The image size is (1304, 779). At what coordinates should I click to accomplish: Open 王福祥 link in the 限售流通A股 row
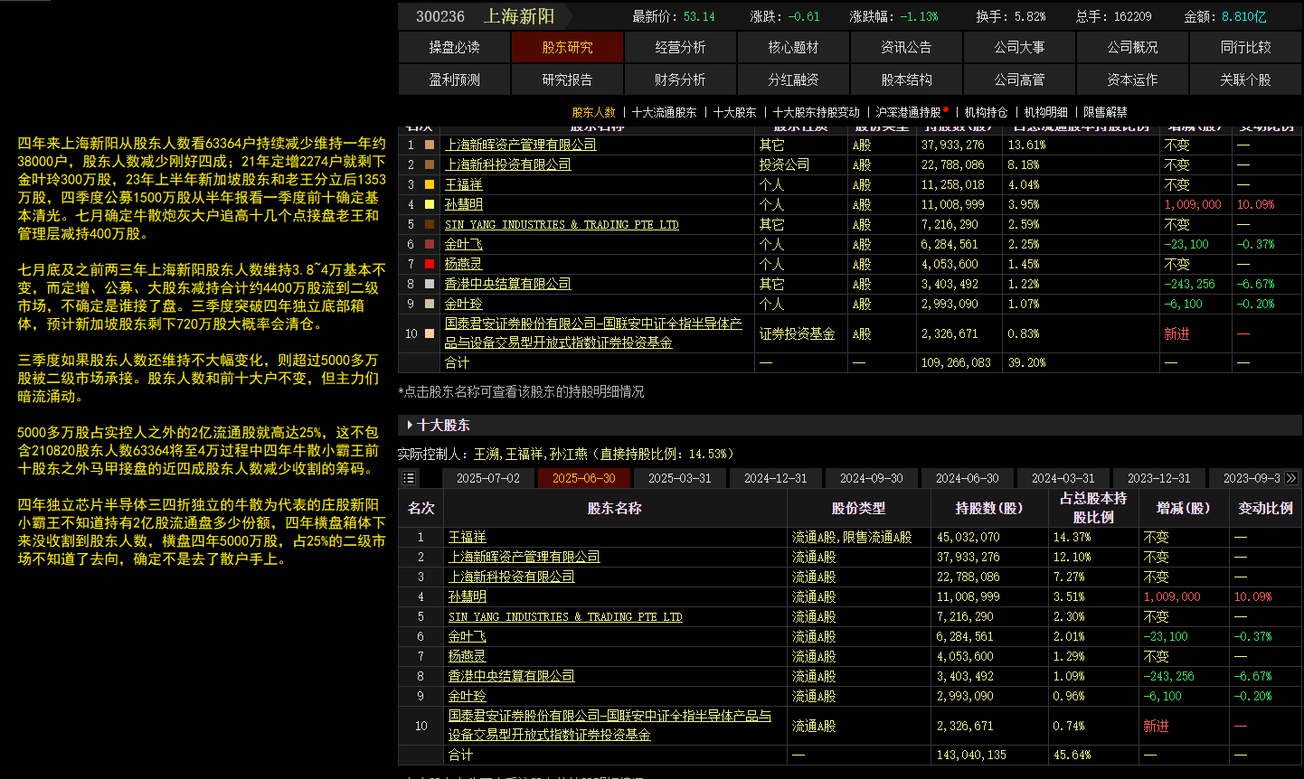(468, 537)
